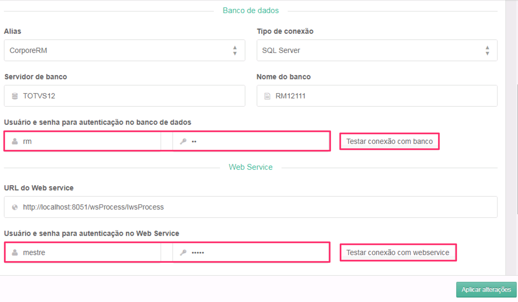Click the Aplicar alterações button

click(486, 290)
